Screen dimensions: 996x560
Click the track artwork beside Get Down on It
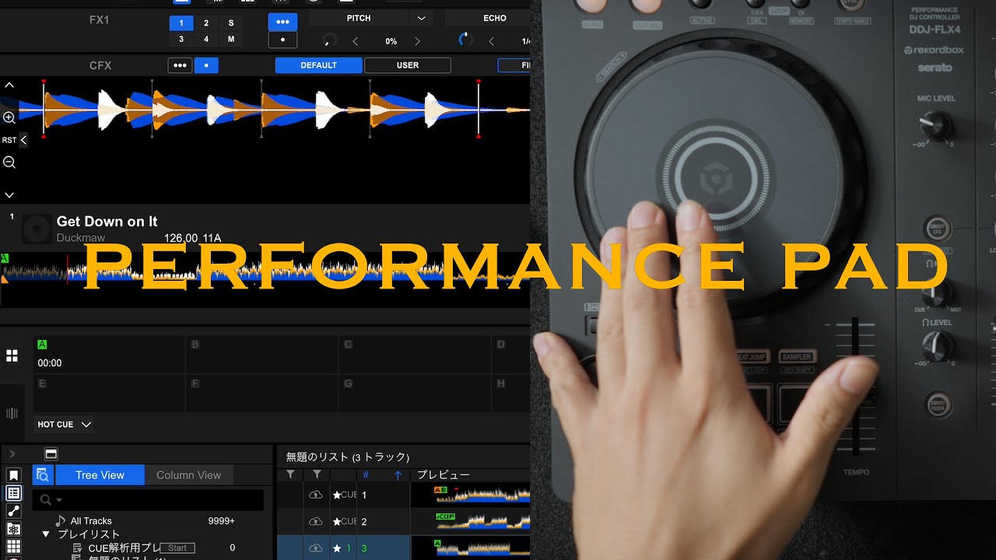pyautogui.click(x=37, y=229)
